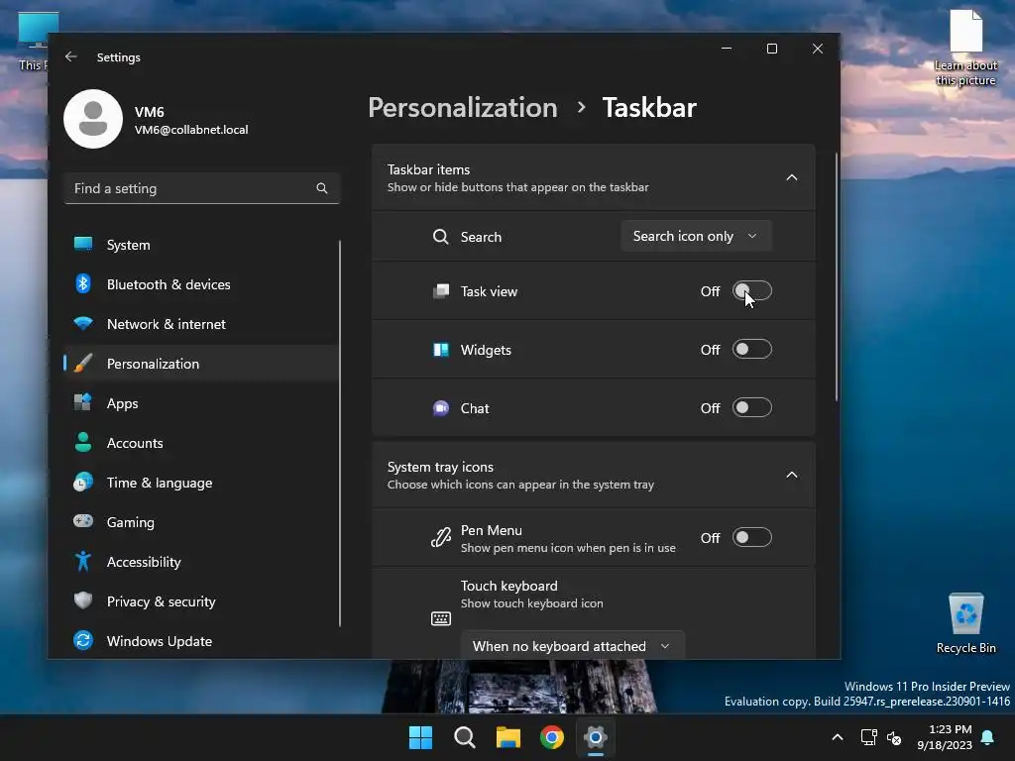Turn on the Chat toggle
1015x761 pixels.
click(752, 407)
